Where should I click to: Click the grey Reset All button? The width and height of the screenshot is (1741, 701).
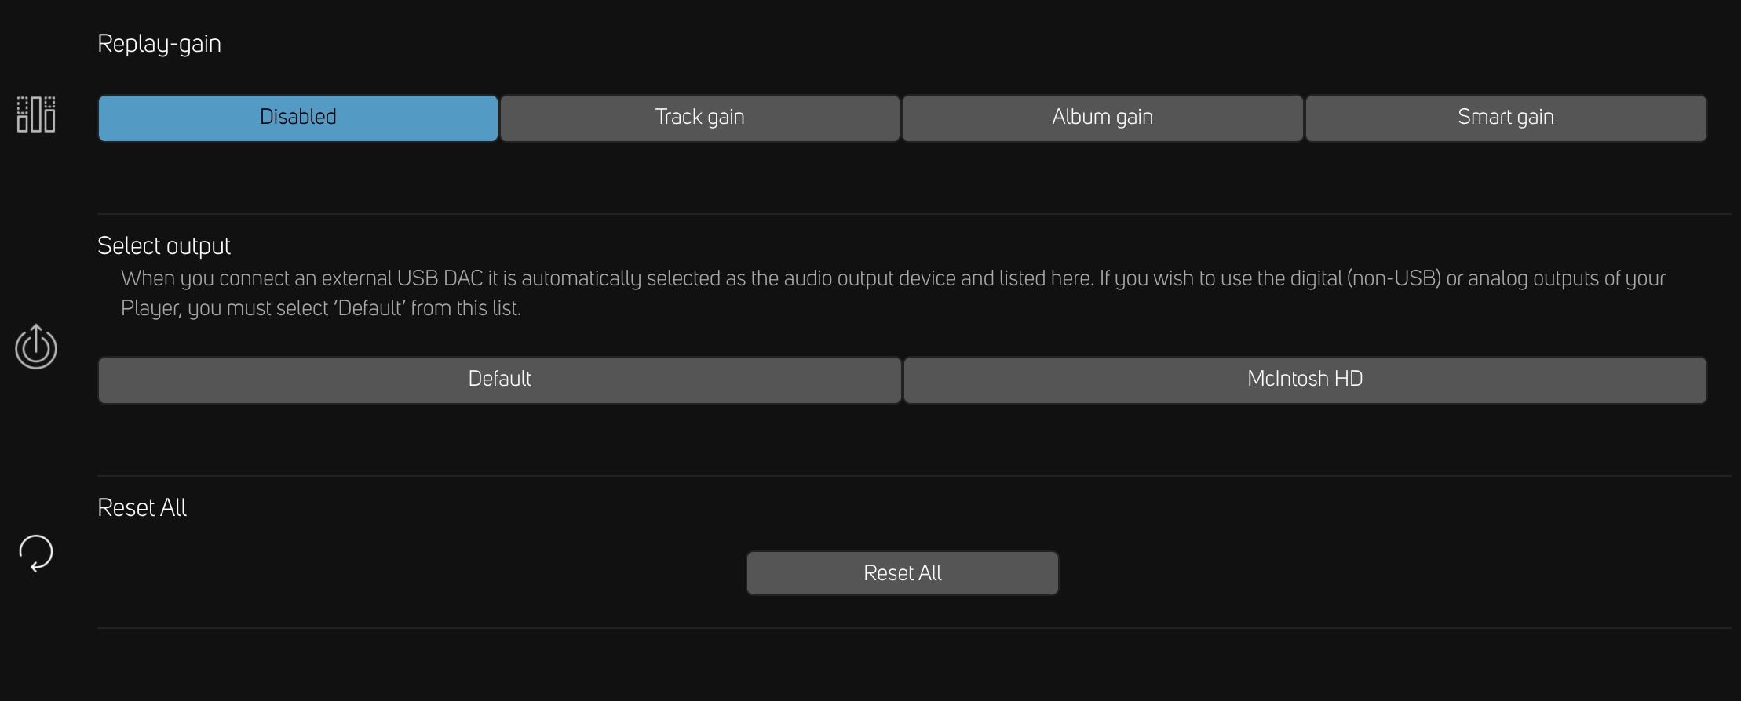pos(903,573)
